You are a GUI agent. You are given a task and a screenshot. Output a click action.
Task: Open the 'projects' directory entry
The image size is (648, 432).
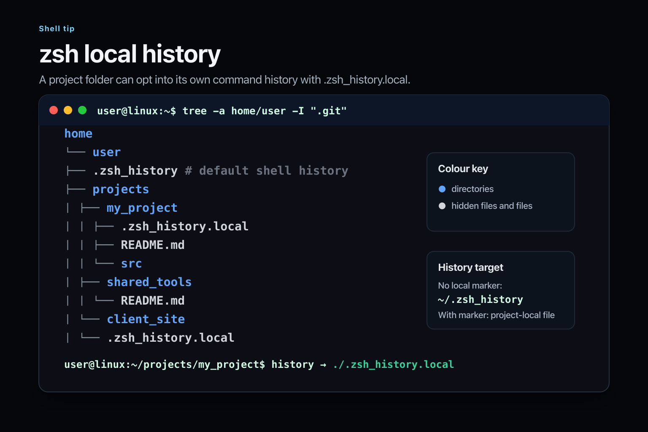coord(121,189)
